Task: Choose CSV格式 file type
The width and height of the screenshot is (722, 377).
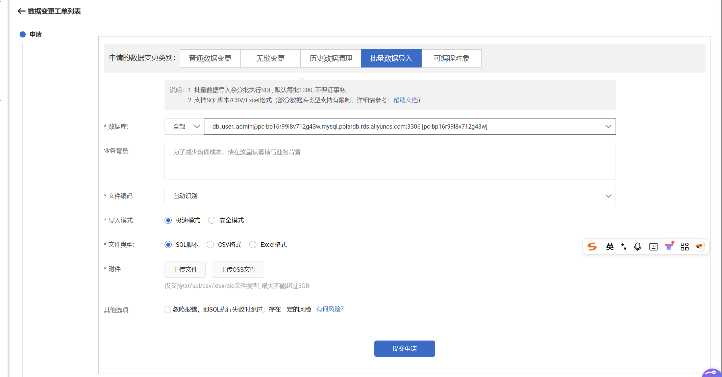Action: (210, 245)
